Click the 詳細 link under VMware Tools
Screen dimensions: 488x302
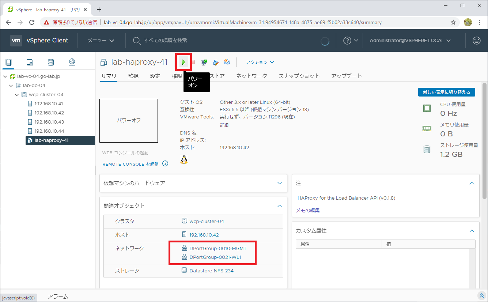[x=224, y=125]
